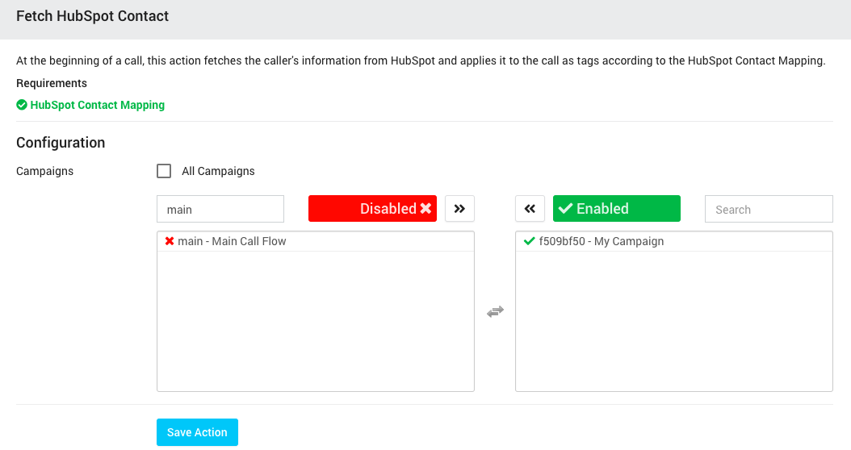851x450 pixels.
Task: Click the swap arrows icon between lists
Action: 495,312
